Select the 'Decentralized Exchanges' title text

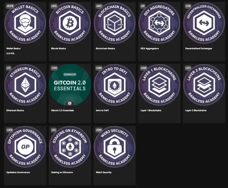pyautogui.click(x=198, y=48)
